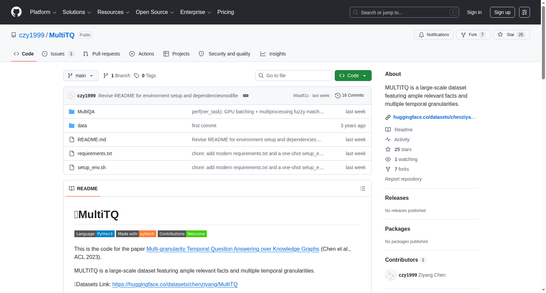
Task: Open the Multi-granularity Temporal Question Answering paper link
Action: tap(233, 249)
